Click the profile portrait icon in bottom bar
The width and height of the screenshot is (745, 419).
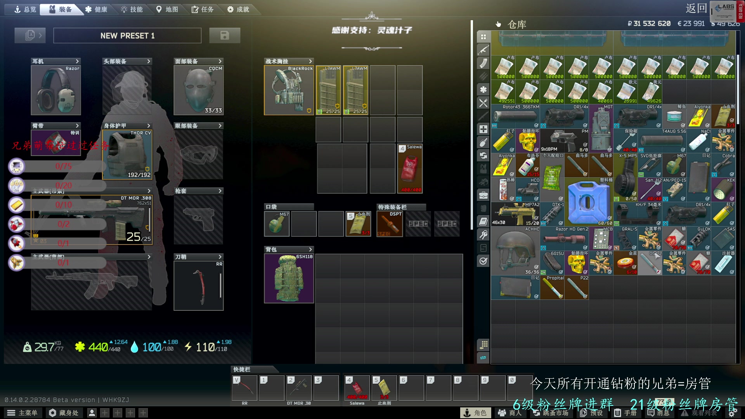[92, 413]
